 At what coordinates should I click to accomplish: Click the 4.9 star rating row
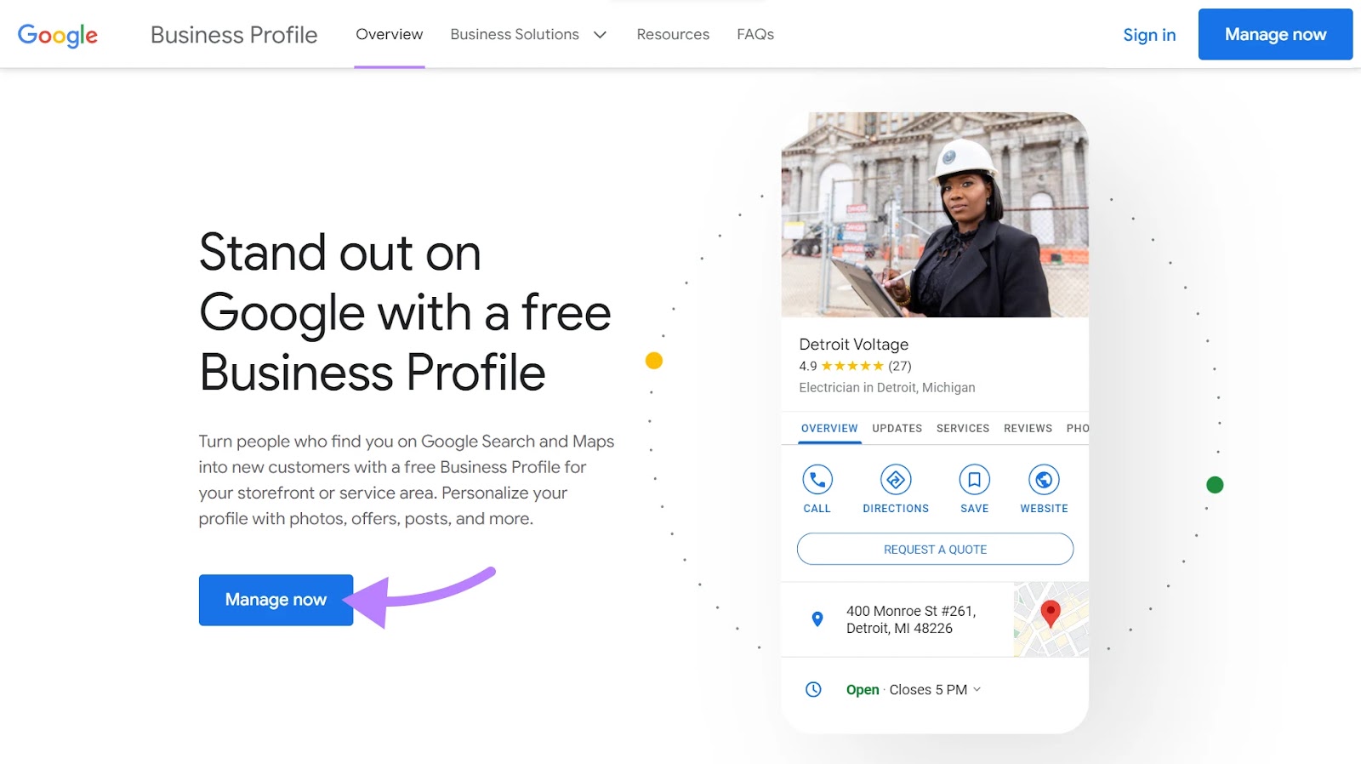[853, 366]
